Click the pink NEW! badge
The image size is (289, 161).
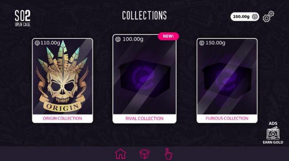click(168, 36)
